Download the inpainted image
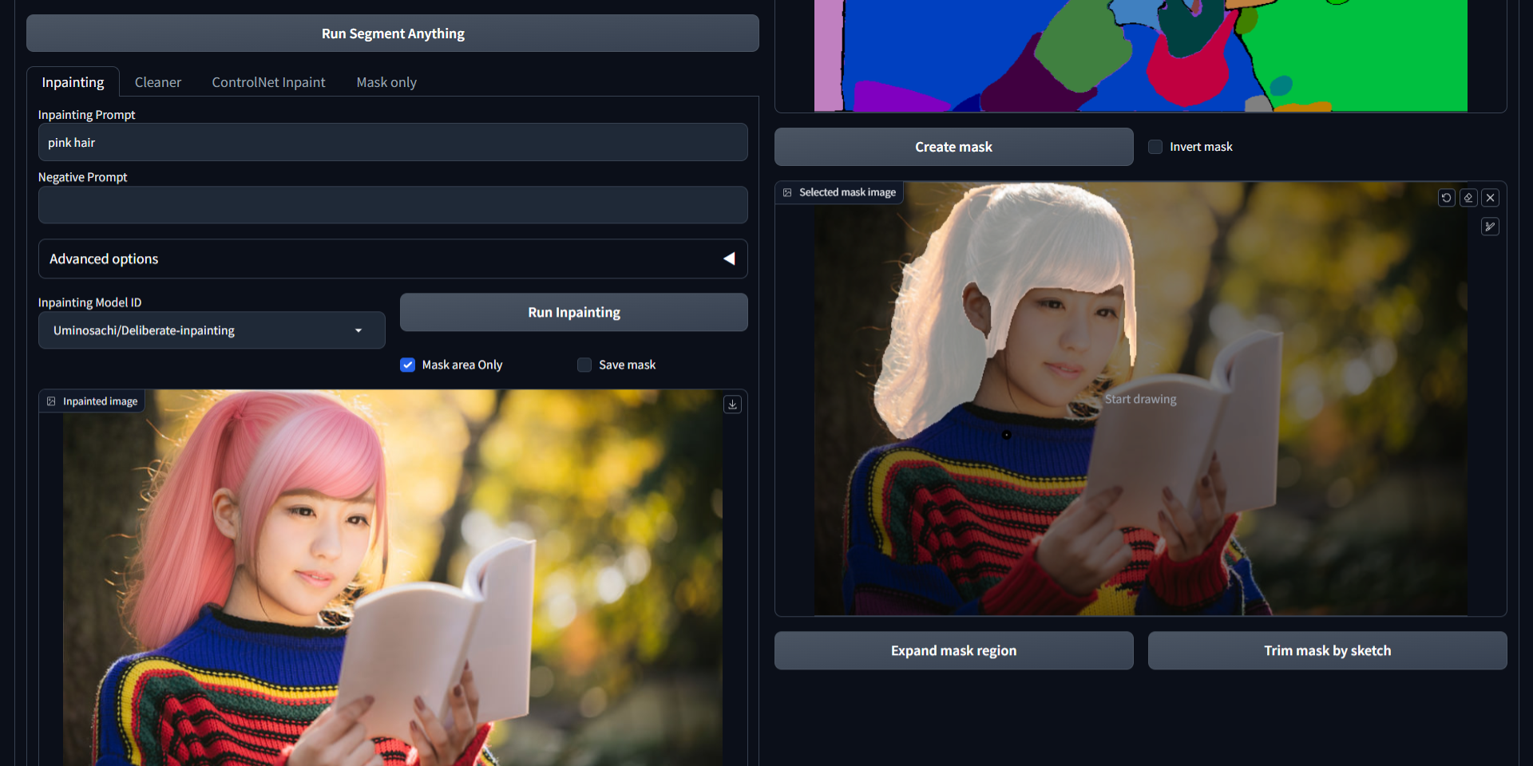Screen dimensions: 1533x766 tap(732, 405)
